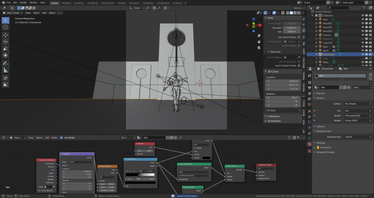Toggle camera view icon in viewport
The width and height of the screenshot is (374, 198).
[x=259, y=47]
